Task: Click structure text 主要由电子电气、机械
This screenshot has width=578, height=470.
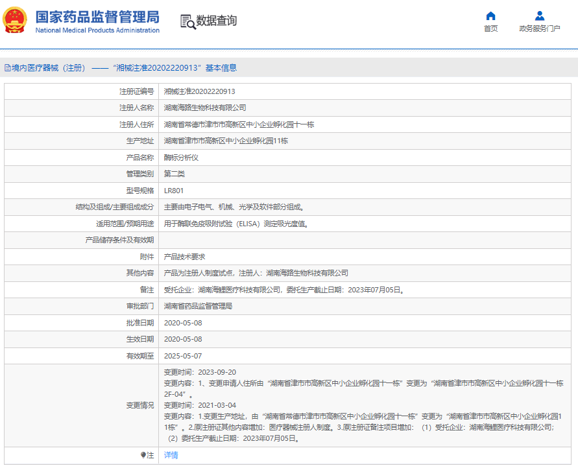Action: tap(234, 207)
